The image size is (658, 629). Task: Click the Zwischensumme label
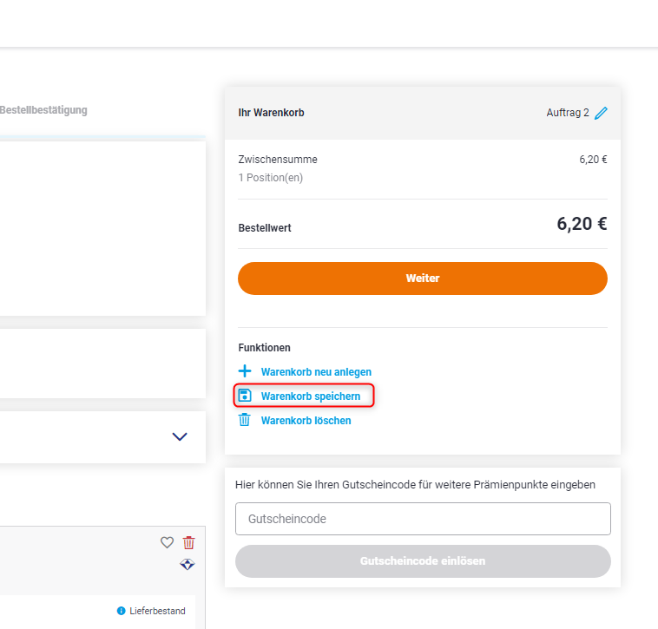[278, 160]
